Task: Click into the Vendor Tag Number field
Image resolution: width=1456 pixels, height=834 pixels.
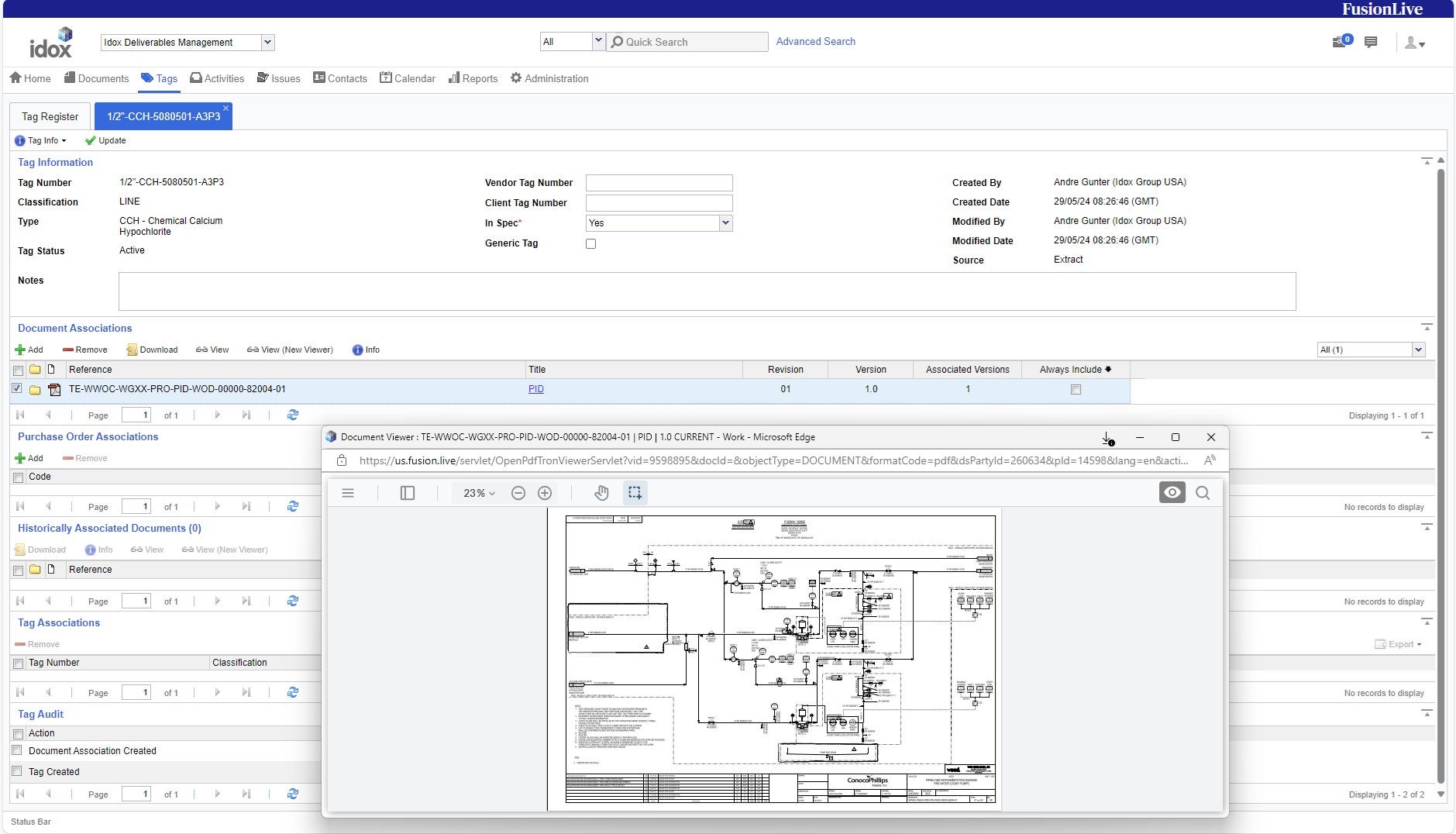Action: [659, 183]
